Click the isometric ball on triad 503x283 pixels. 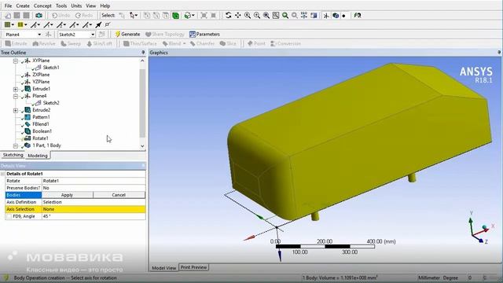point(484,227)
